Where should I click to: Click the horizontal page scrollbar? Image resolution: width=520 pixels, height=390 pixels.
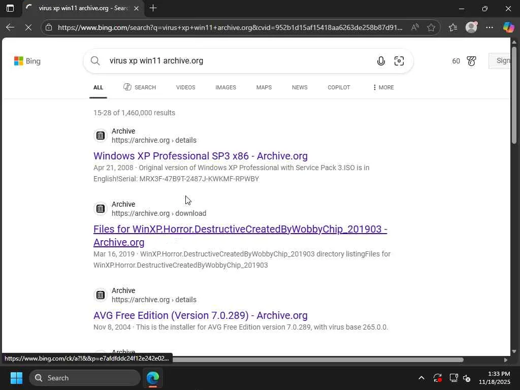tap(318, 360)
